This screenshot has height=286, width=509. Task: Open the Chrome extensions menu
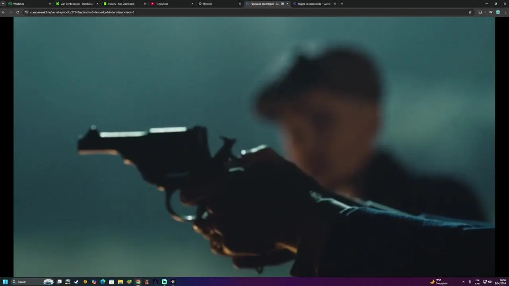[480, 12]
